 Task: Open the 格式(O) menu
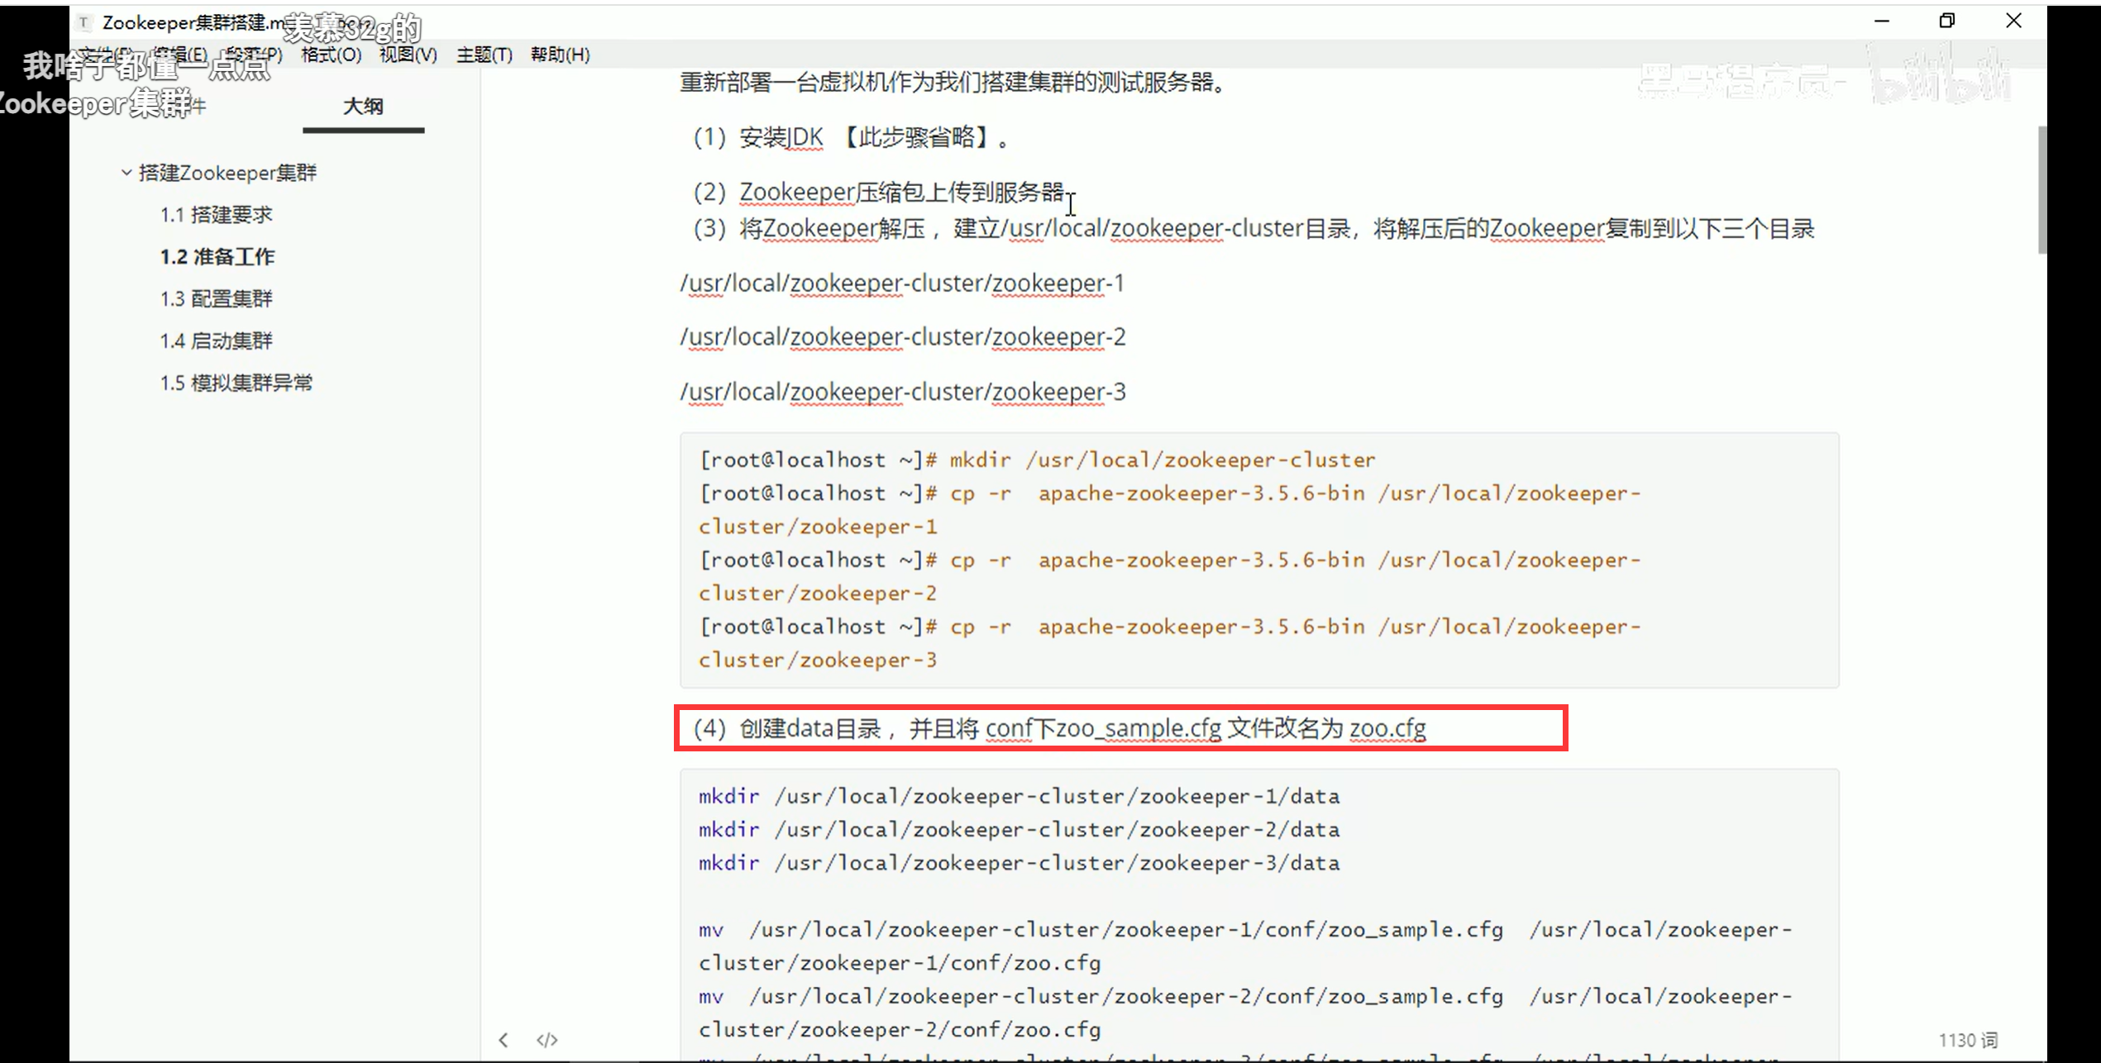[x=331, y=55]
